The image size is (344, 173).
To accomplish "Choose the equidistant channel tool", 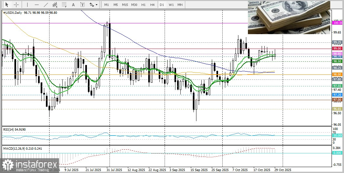I will pos(55,5).
